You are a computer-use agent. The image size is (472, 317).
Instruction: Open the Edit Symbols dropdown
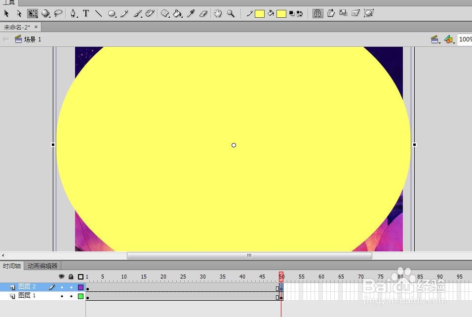[449, 39]
